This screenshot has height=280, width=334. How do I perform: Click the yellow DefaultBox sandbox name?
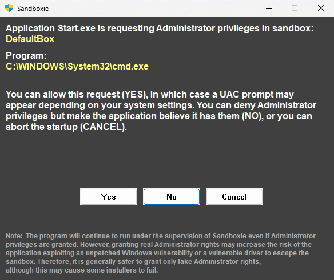[30, 39]
